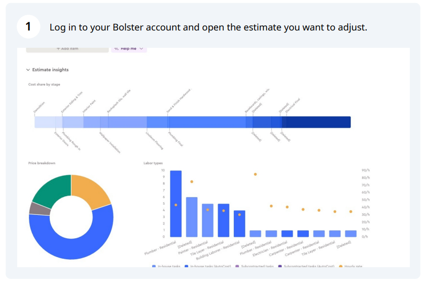This screenshot has height=283, width=424.
Task: Toggle Subcontracted tasks legend item
Action: pyautogui.click(x=255, y=266)
